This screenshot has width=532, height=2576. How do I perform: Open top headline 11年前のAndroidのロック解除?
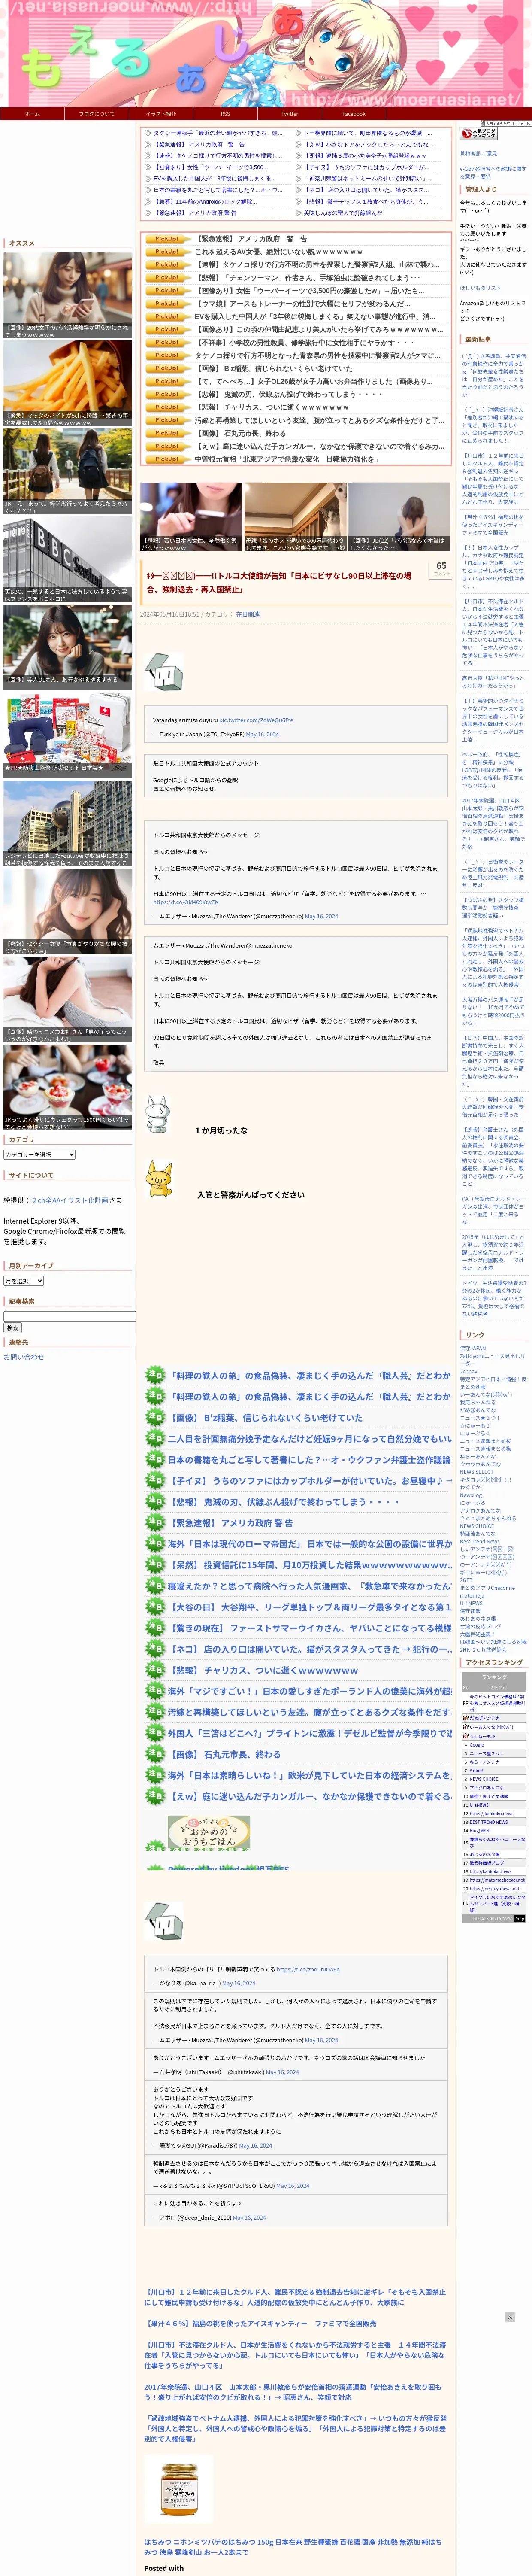click(206, 201)
